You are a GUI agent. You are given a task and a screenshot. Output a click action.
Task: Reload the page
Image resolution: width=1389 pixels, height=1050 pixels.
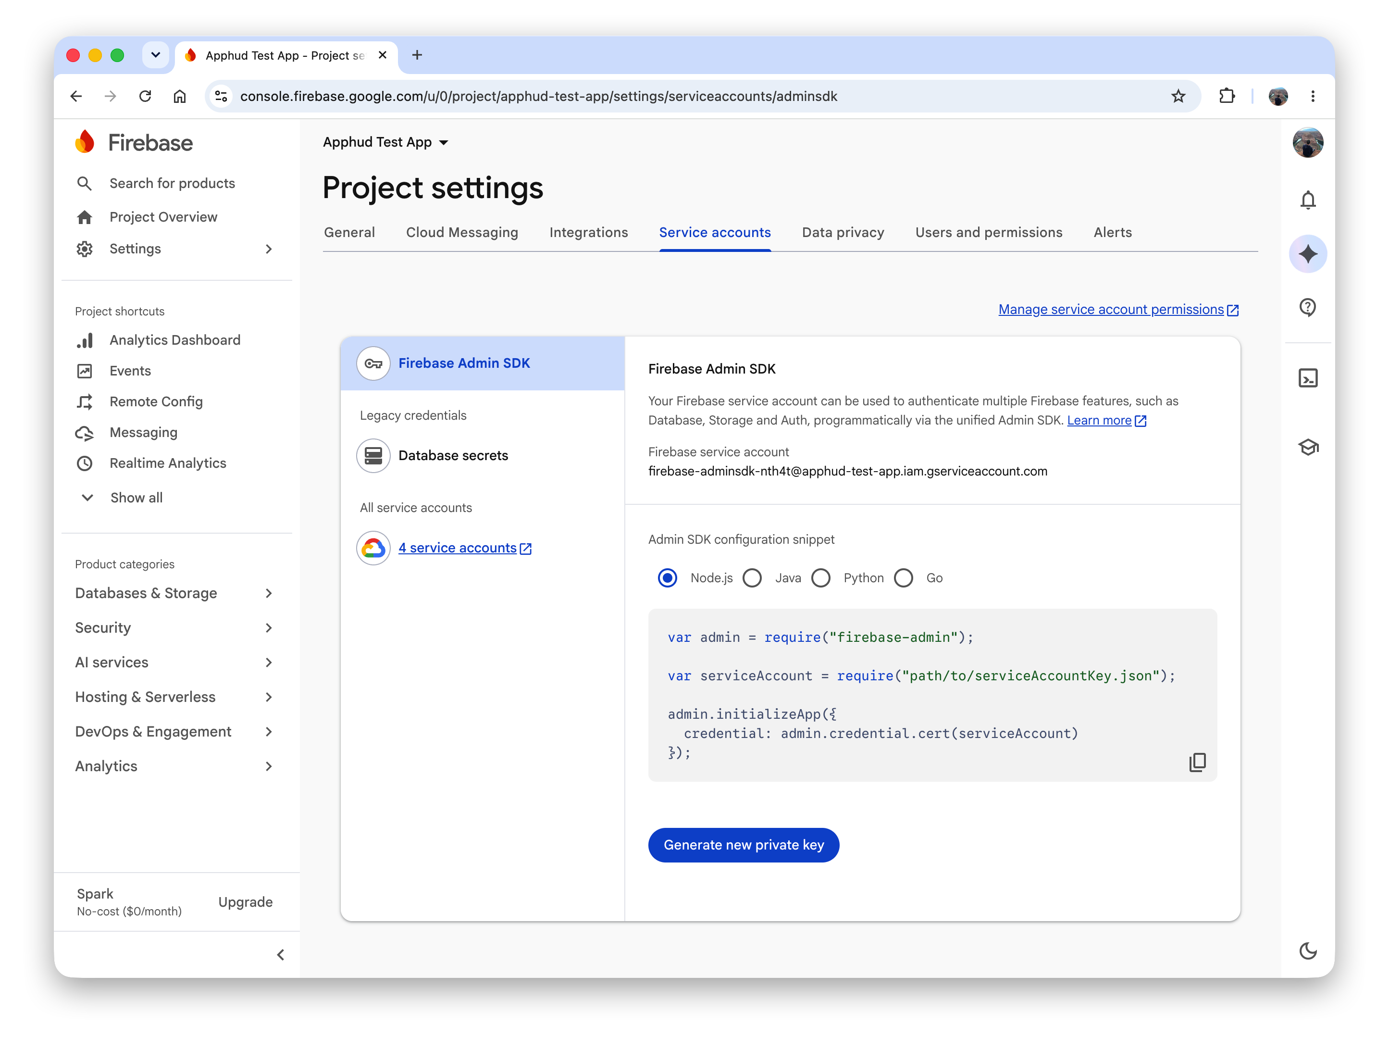click(145, 96)
